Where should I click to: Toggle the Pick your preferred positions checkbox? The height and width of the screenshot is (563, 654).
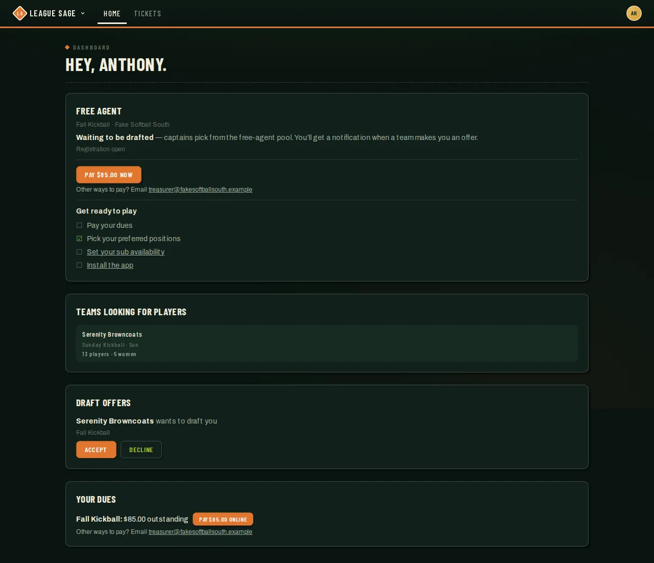pyautogui.click(x=79, y=239)
